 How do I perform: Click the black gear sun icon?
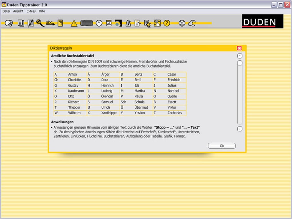118,23
